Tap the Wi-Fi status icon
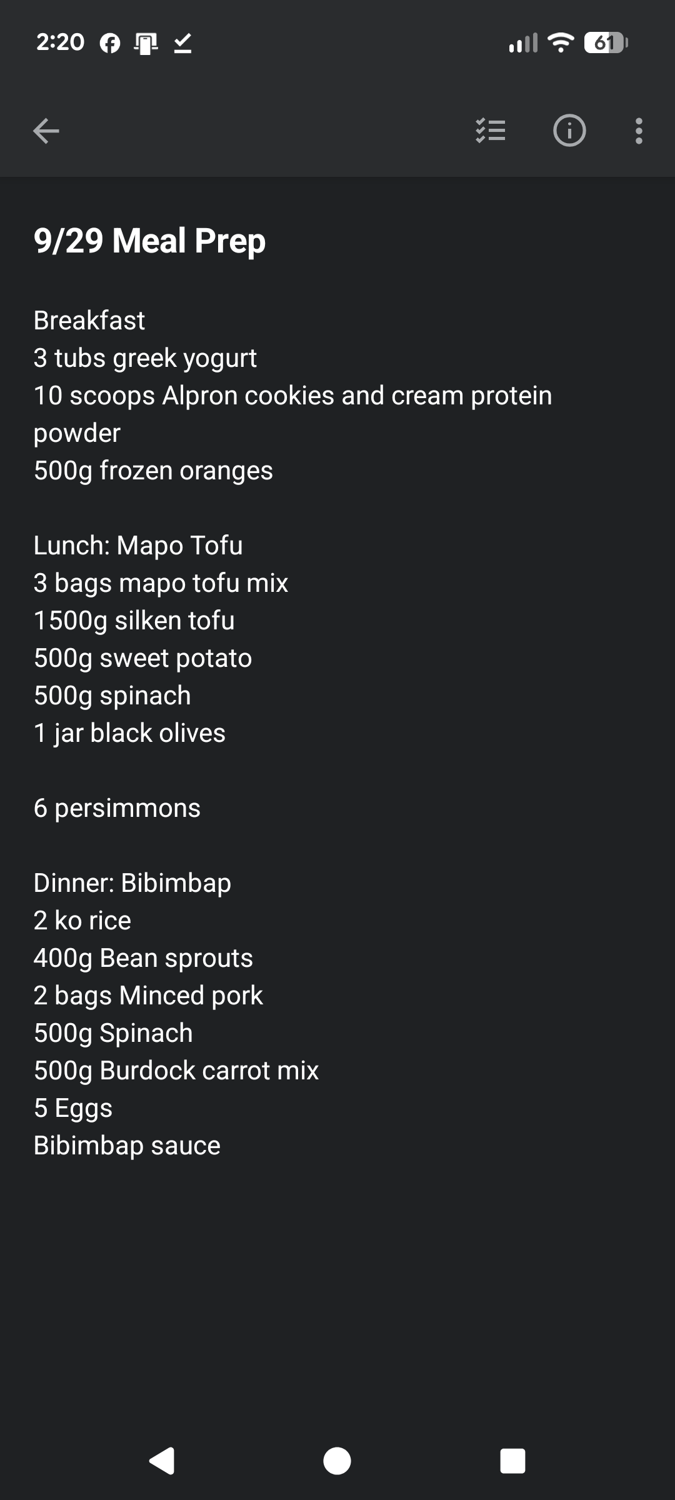675x1500 pixels. point(560,43)
